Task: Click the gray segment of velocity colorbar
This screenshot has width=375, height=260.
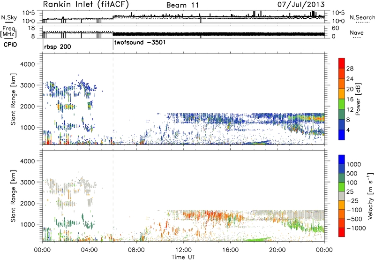Action: tap(342, 196)
